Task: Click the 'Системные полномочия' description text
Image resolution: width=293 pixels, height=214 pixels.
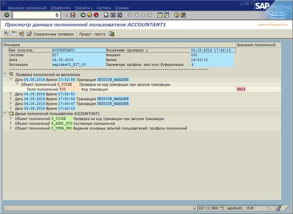Action: tap(94, 123)
